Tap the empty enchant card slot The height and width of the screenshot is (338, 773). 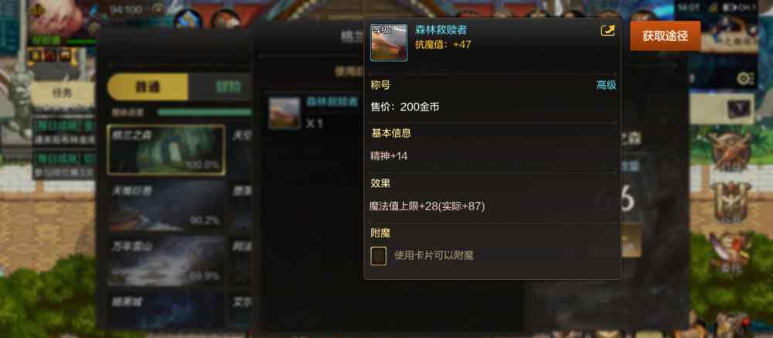pos(378,255)
